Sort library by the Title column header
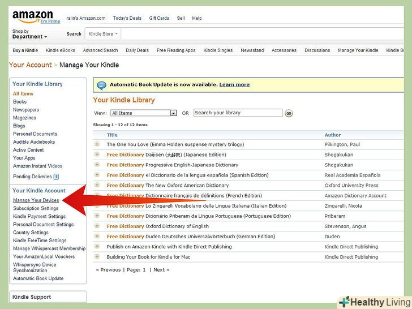Image resolution: width=412 pixels, height=309 pixels. click(112, 135)
